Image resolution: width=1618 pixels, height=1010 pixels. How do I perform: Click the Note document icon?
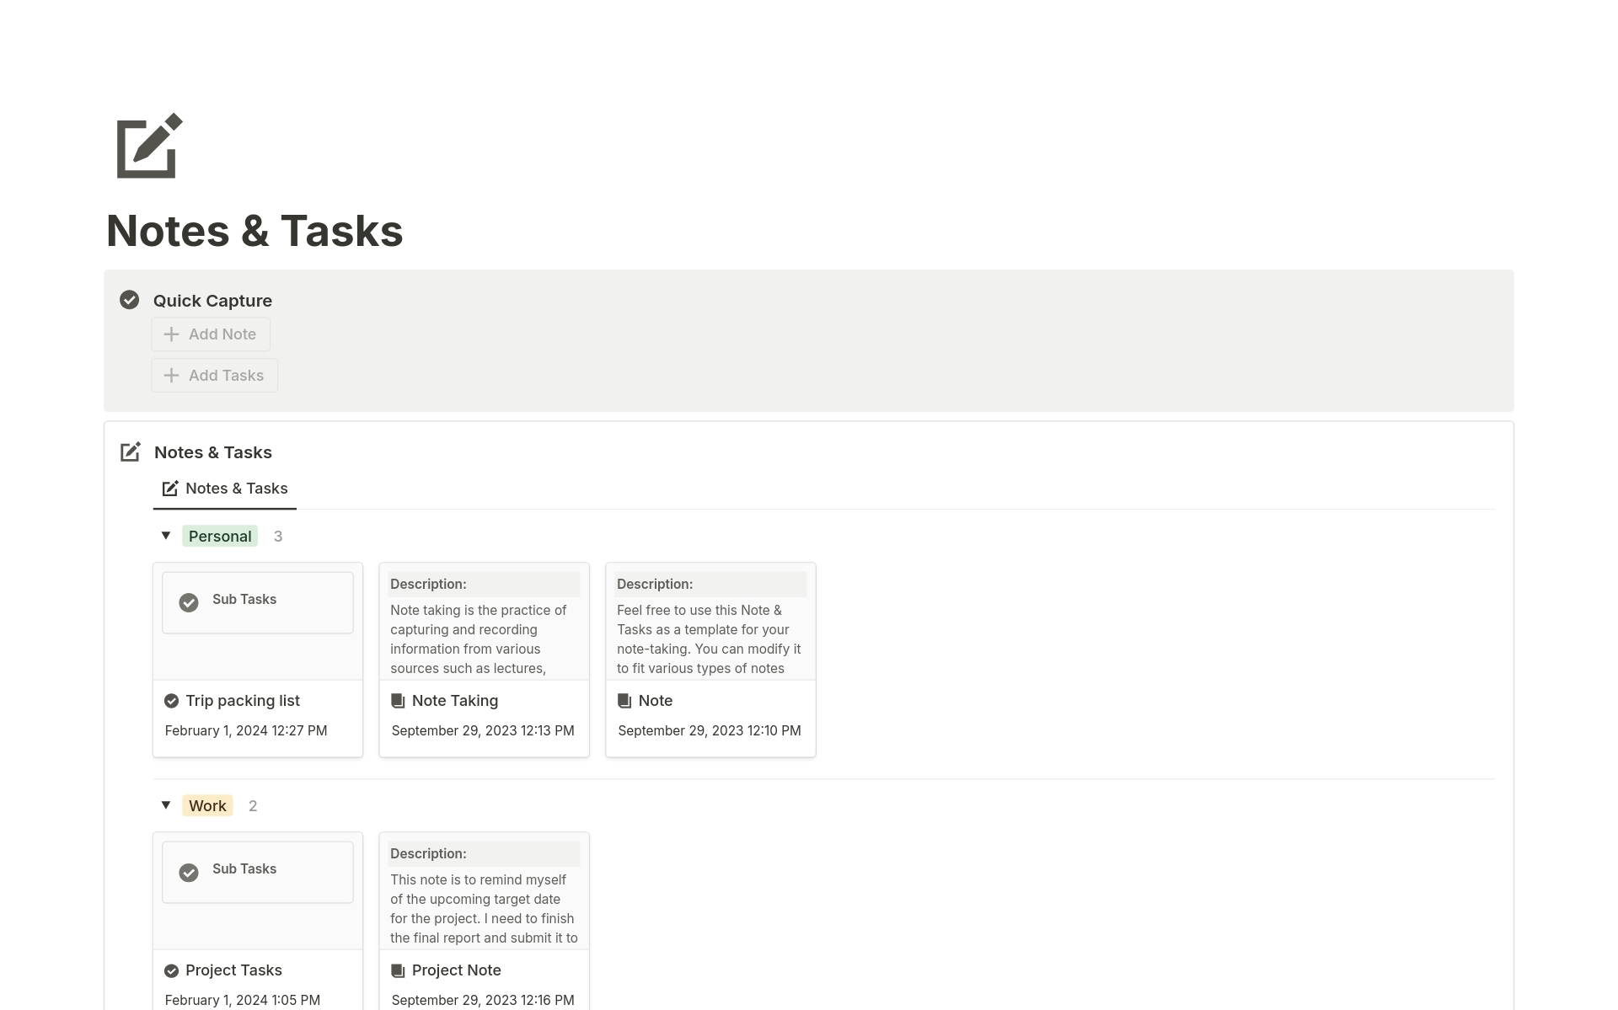623,699
